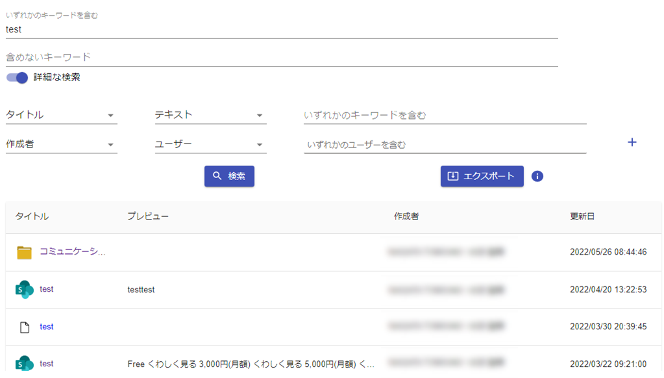Click the タイトル column header in table
The image size is (664, 378).
click(x=32, y=216)
